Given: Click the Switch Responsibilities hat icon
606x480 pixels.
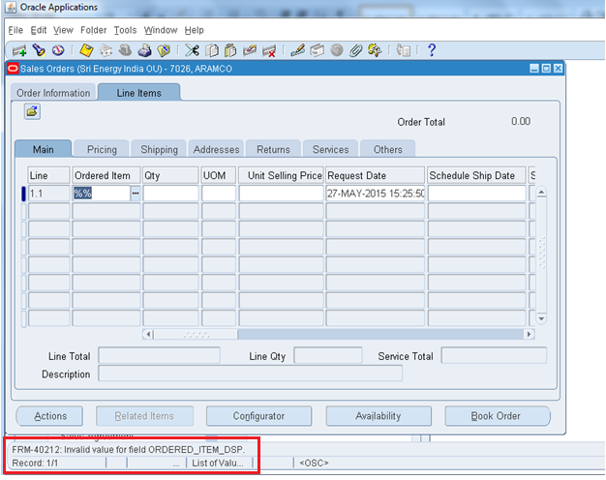Looking at the screenshot, I should 125,50.
